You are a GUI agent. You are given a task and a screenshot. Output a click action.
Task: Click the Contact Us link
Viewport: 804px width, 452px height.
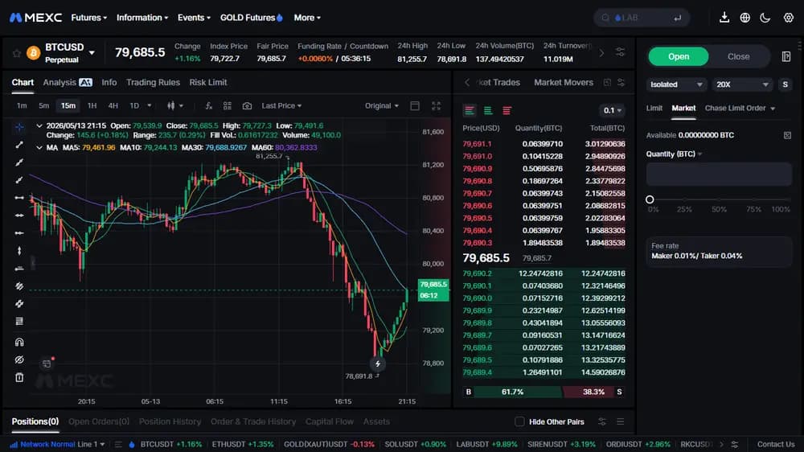(x=776, y=444)
